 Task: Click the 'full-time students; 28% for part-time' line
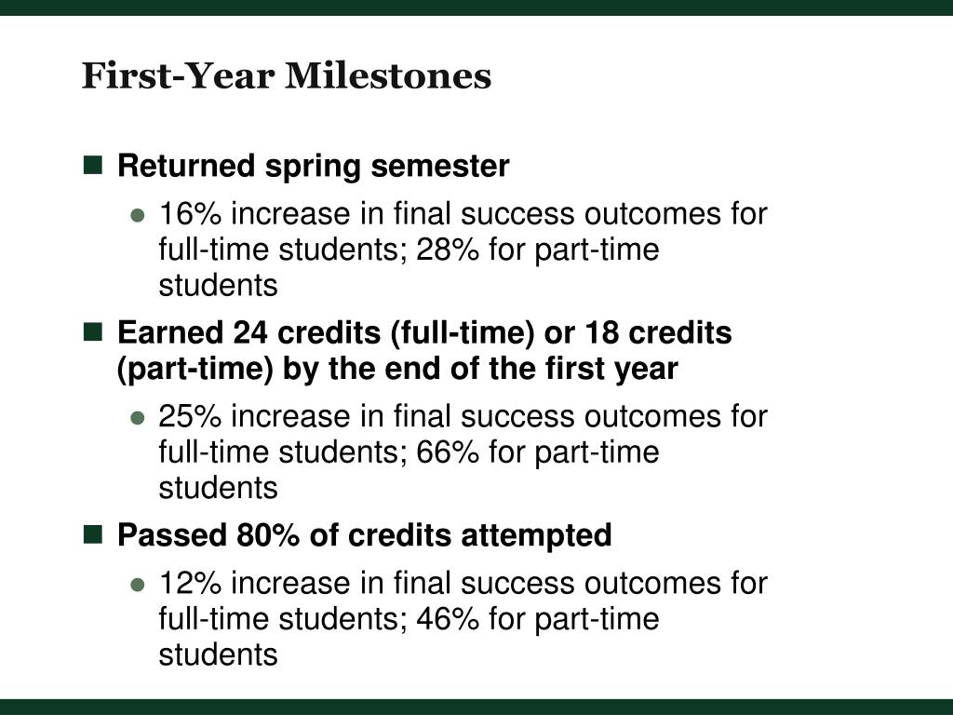coord(409,250)
